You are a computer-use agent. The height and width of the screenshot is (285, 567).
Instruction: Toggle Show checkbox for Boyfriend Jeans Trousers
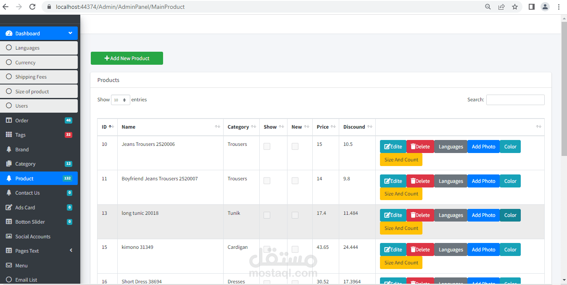[267, 181]
